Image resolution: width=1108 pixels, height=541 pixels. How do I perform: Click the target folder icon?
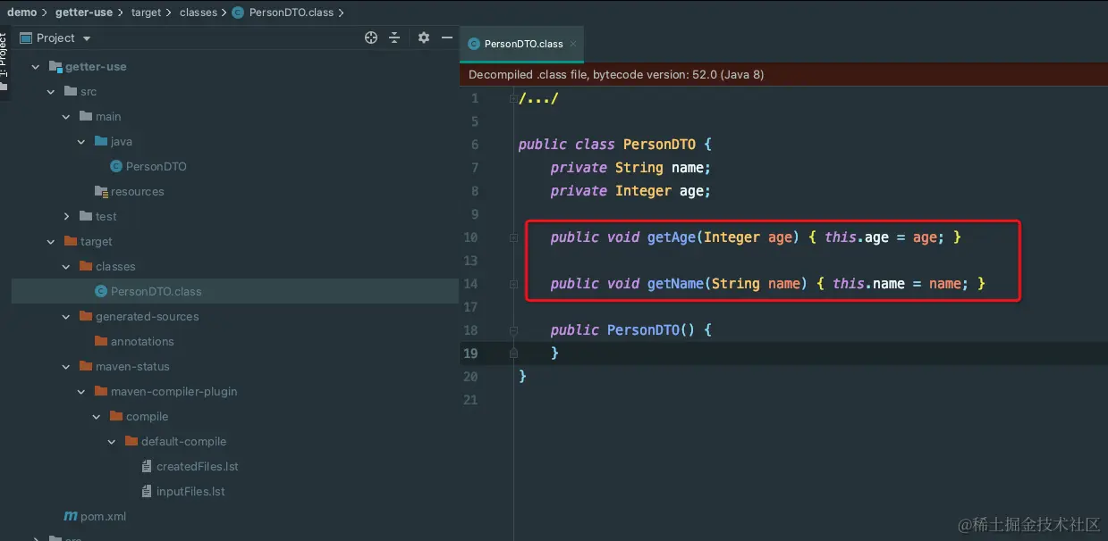click(x=71, y=242)
